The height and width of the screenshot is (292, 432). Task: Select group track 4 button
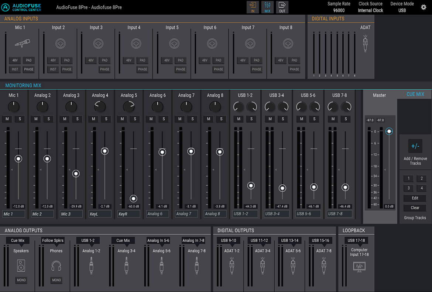pyautogui.click(x=422, y=188)
